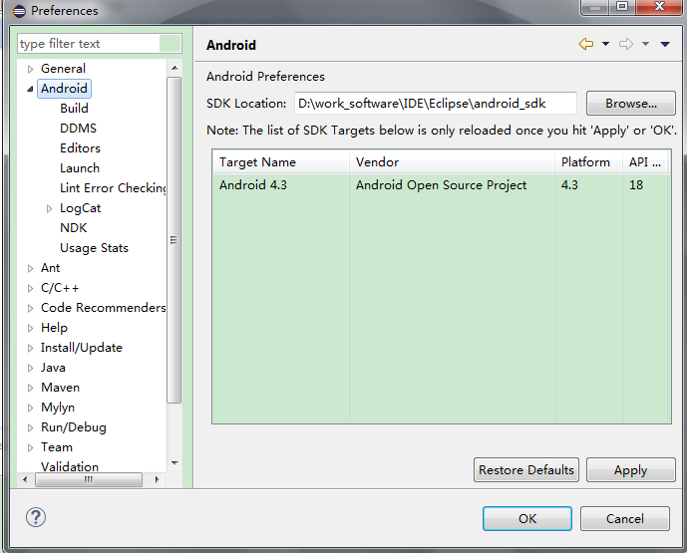Screen dimensions: 687x553
Task: Expand the Run/Debug tree node
Action: [x=30, y=427]
